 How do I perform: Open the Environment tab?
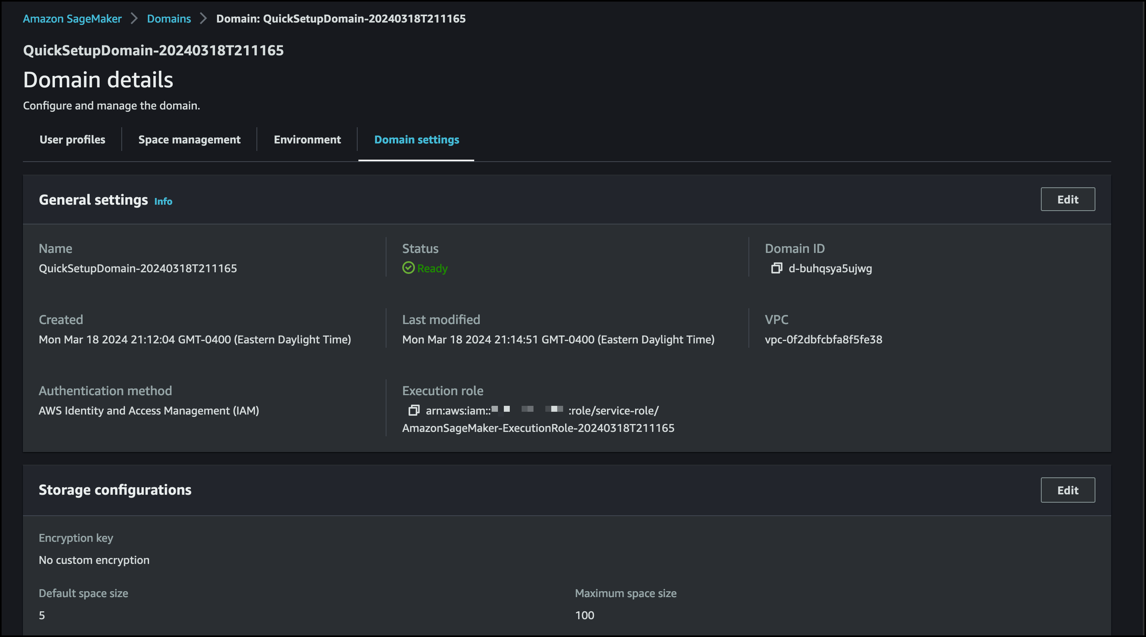coord(307,139)
